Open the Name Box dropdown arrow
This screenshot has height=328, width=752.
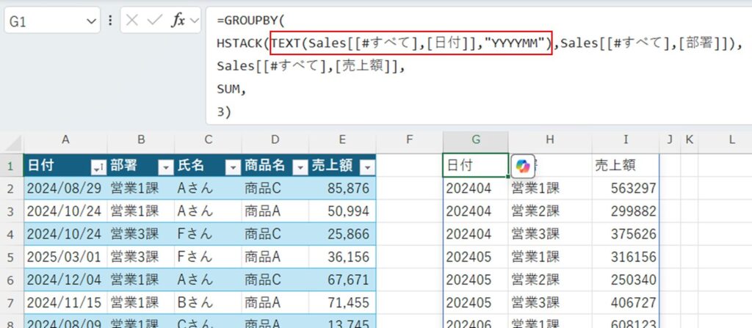pyautogui.click(x=90, y=21)
